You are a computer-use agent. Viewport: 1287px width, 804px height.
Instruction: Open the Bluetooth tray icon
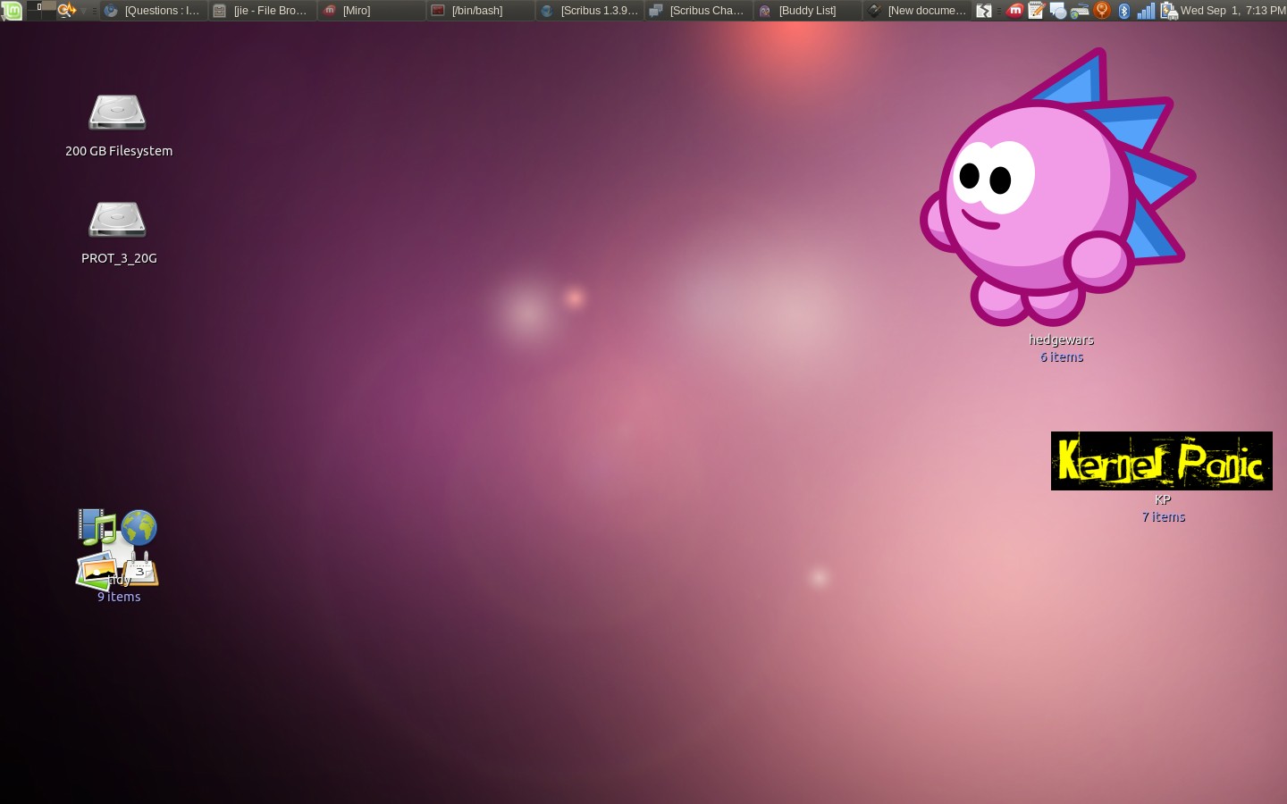click(1124, 11)
